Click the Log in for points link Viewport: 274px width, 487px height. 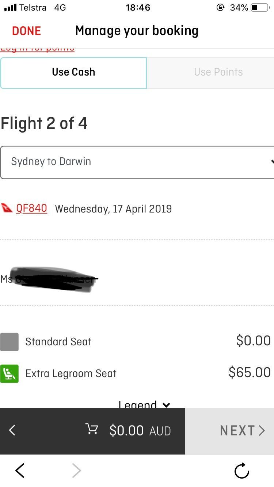pyautogui.click(x=37, y=49)
